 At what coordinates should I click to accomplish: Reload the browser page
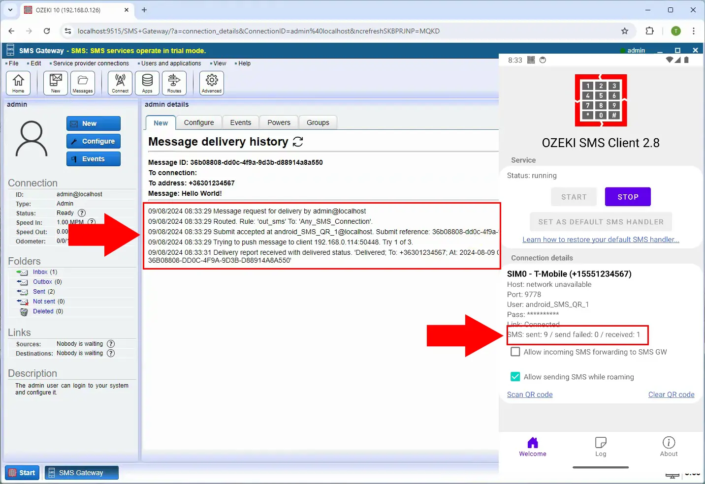tap(47, 31)
